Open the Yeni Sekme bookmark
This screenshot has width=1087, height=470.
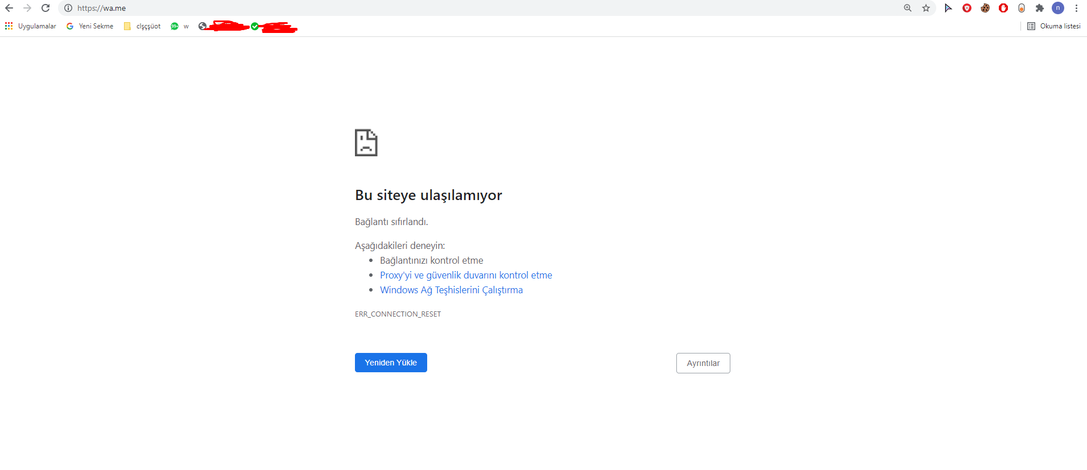coord(90,26)
